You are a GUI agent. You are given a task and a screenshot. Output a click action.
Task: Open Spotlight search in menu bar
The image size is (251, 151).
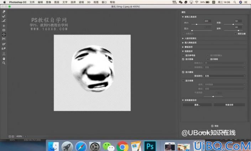(235, 2)
